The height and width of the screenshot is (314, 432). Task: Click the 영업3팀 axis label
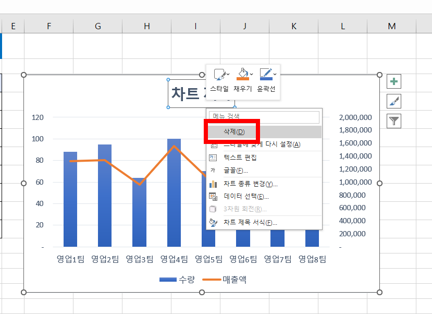[140, 259]
